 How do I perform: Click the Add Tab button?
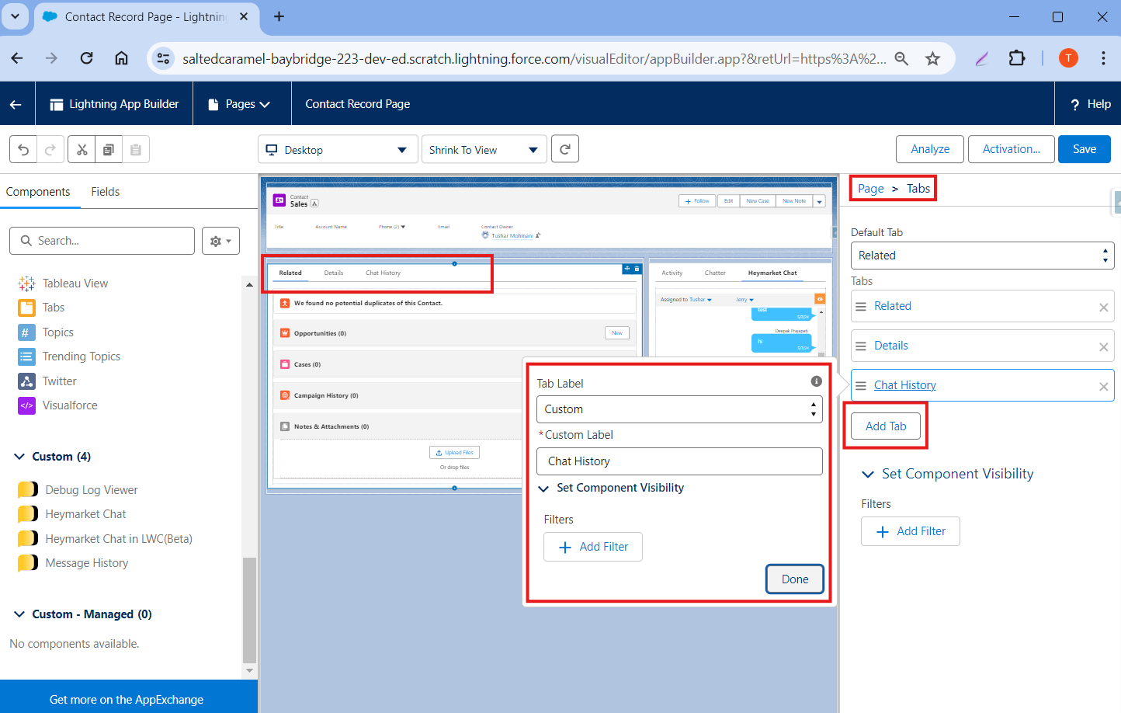(886, 426)
